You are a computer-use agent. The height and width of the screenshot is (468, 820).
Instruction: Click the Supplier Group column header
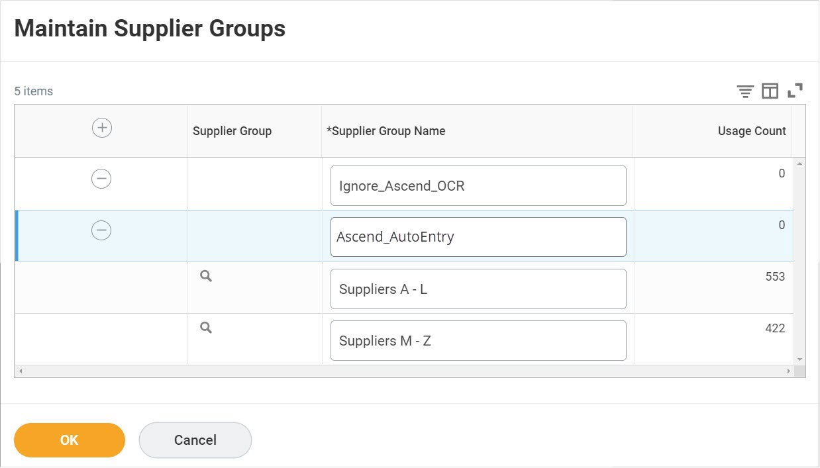(x=232, y=131)
